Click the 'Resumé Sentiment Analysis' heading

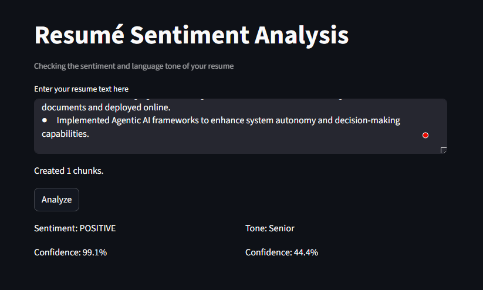tap(191, 35)
